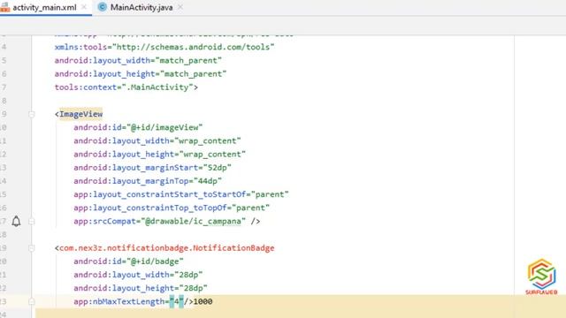Click the fold marker on nbMaxTextLength line
Image resolution: width=566 pixels, height=318 pixels.
tap(32, 301)
